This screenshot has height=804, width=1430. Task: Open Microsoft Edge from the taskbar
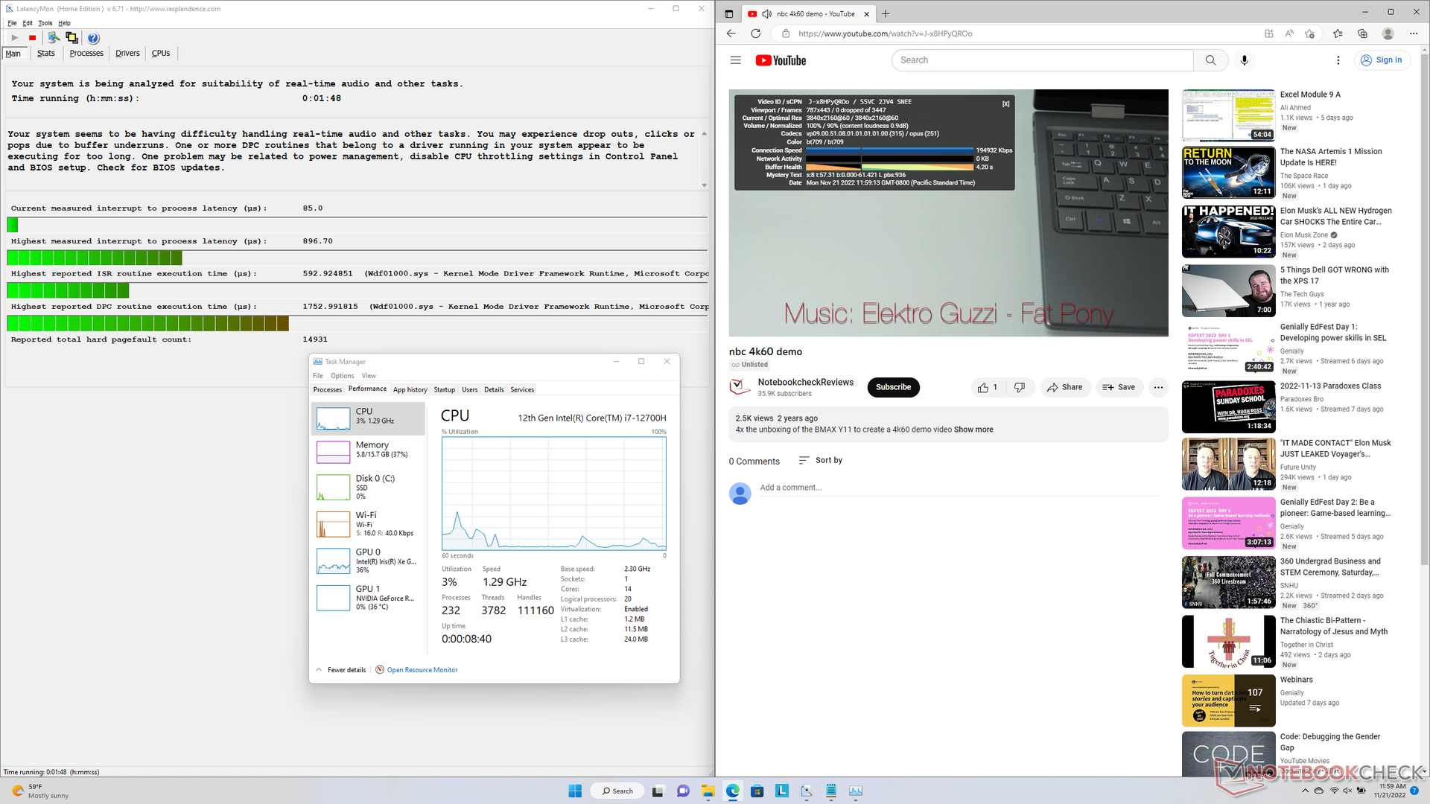tap(733, 791)
